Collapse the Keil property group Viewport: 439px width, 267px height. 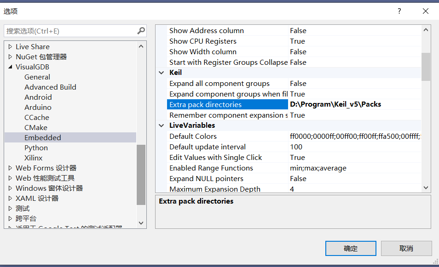coord(162,73)
